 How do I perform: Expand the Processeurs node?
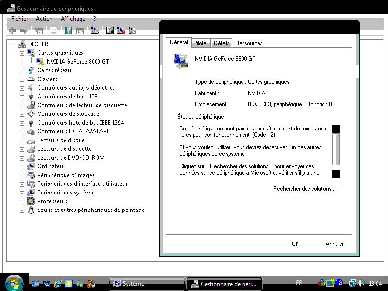(x=22, y=202)
